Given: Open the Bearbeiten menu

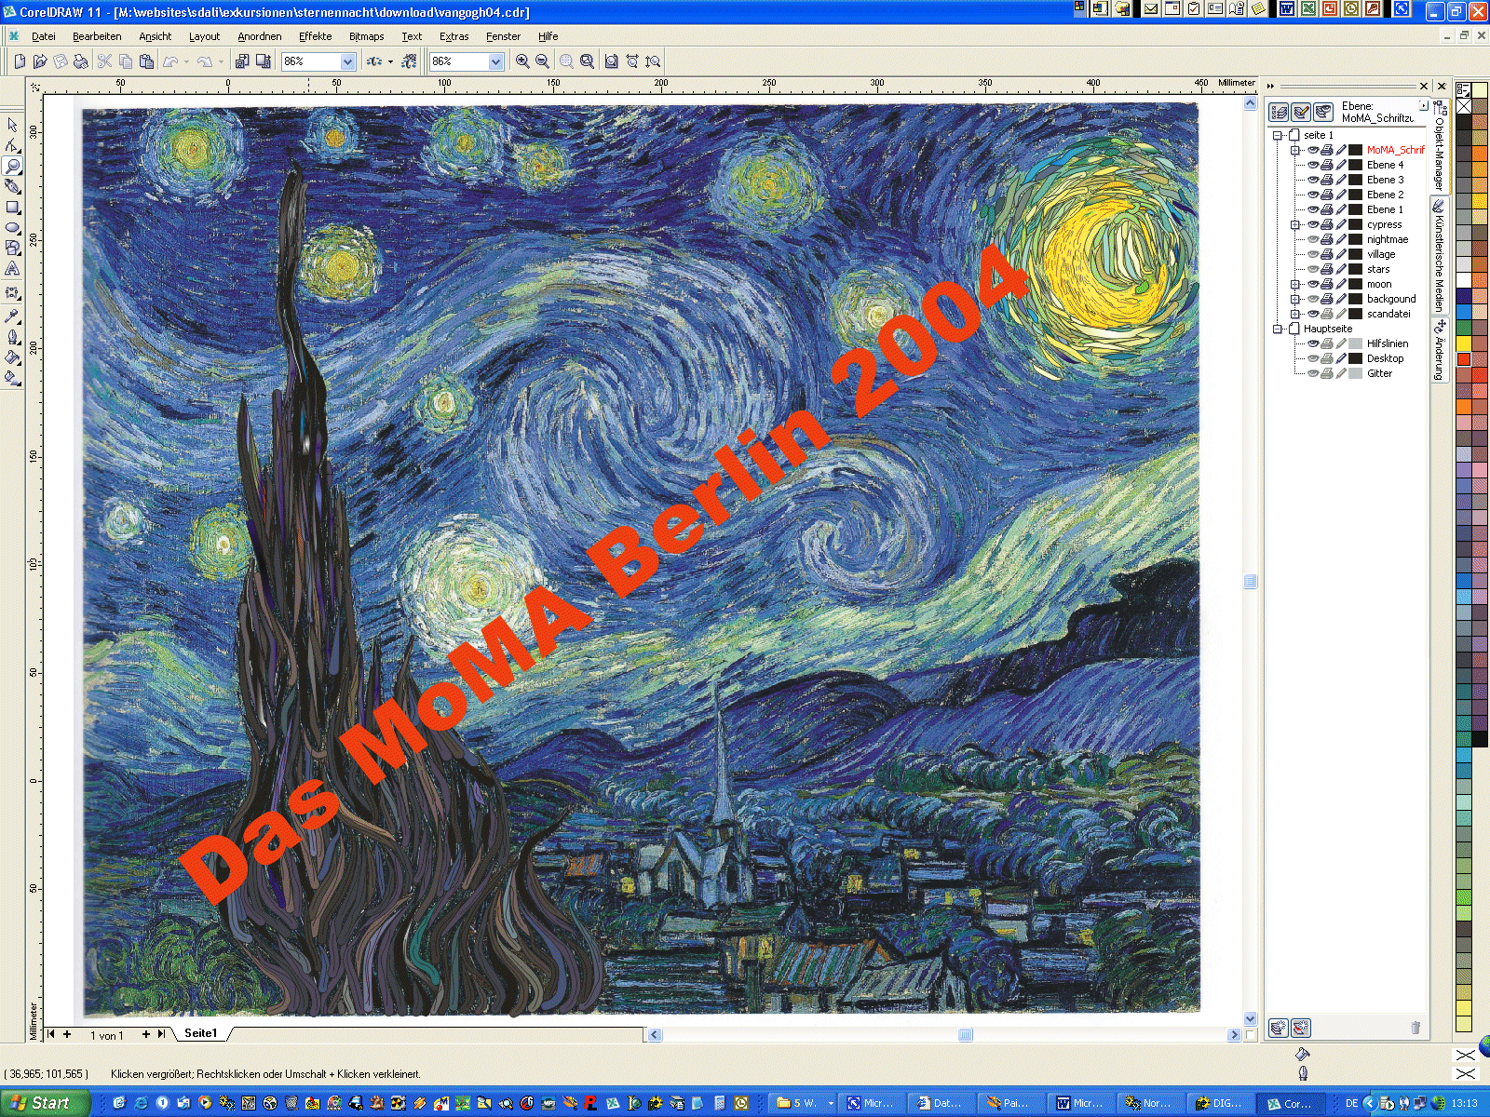Looking at the screenshot, I should (97, 36).
